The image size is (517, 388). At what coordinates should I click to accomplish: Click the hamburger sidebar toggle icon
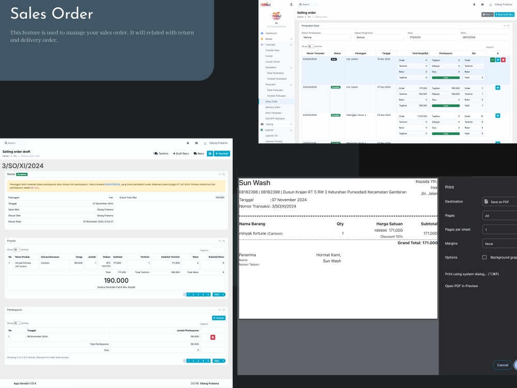(291, 4)
